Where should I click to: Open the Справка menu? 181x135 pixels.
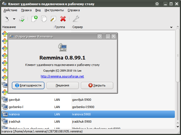click(x=74, y=10)
